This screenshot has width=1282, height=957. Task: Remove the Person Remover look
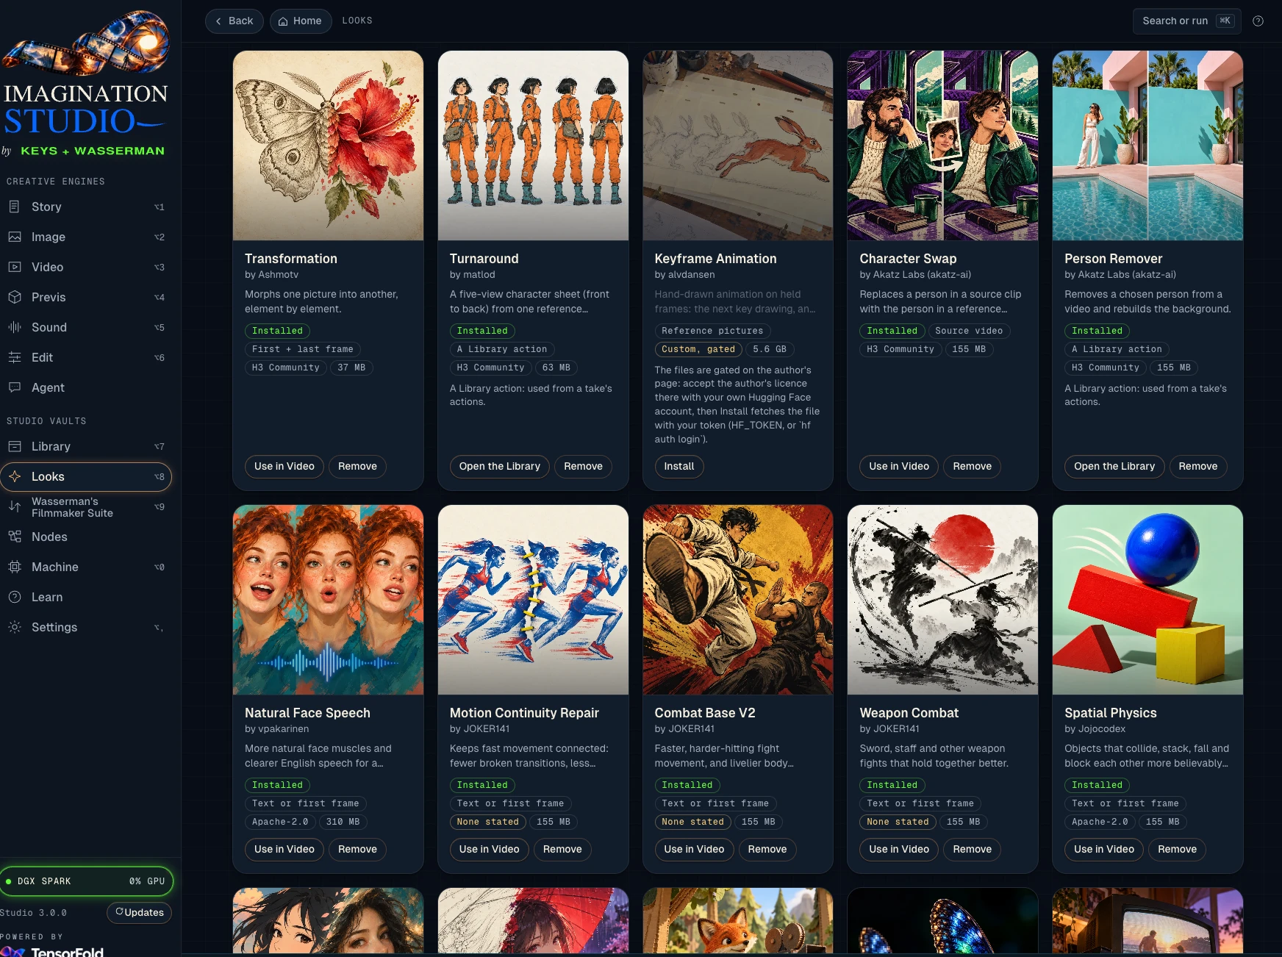(1198, 466)
